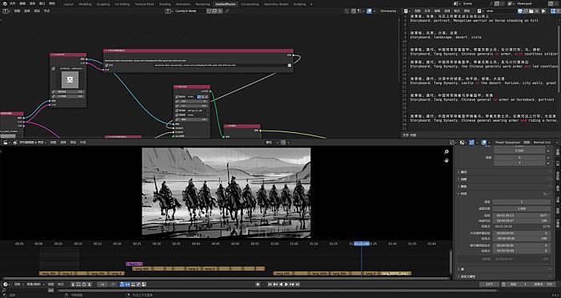Image resolution: width=561 pixels, height=298 pixels.
Task: Click the sequencer preview zoom magnifier icon
Action: [x=446, y=152]
